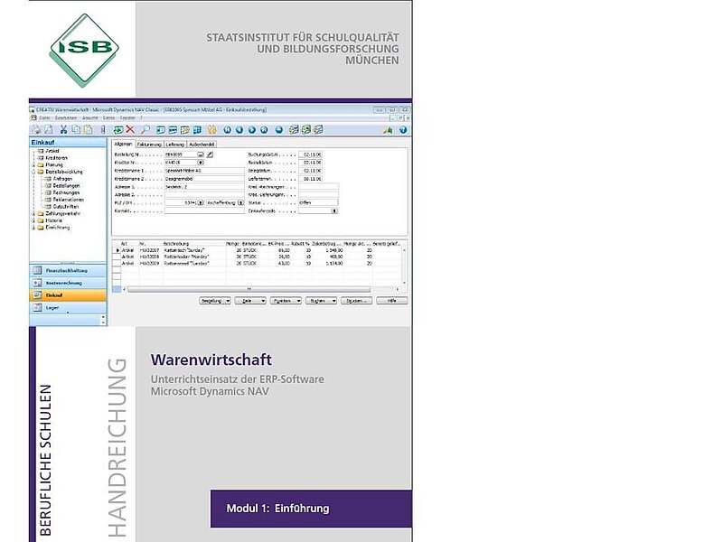Switch to the Lieferung tab
723x542 pixels.
tap(175, 145)
